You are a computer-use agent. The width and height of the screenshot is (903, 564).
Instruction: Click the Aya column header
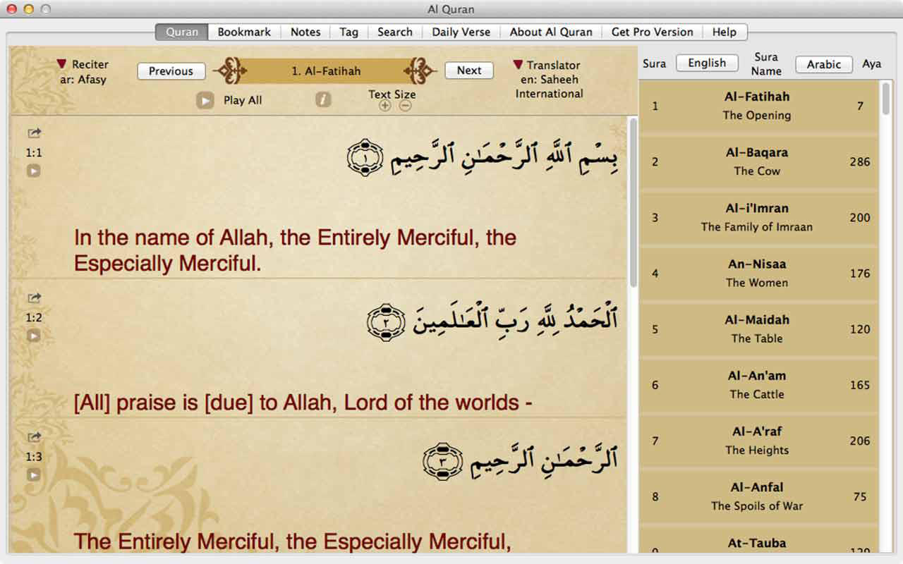tap(871, 63)
